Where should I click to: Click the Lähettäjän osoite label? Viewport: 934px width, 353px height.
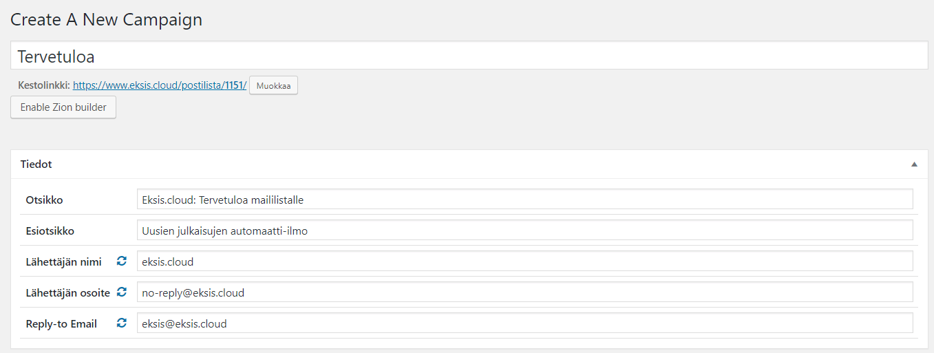pos(68,293)
